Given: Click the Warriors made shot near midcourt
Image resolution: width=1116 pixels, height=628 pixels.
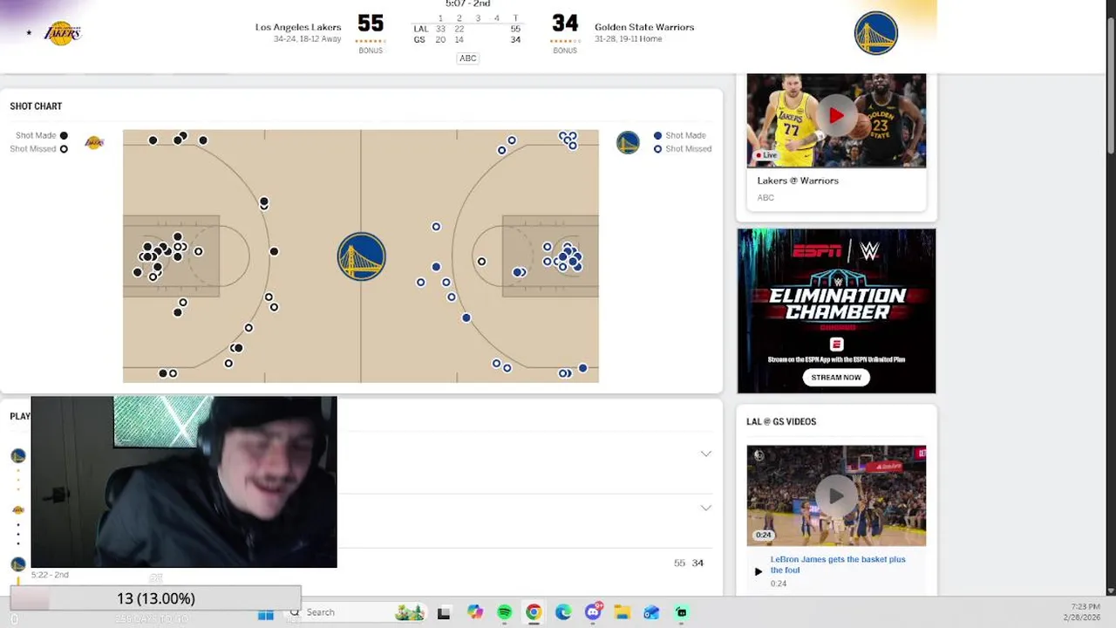Looking at the screenshot, I should click(436, 267).
